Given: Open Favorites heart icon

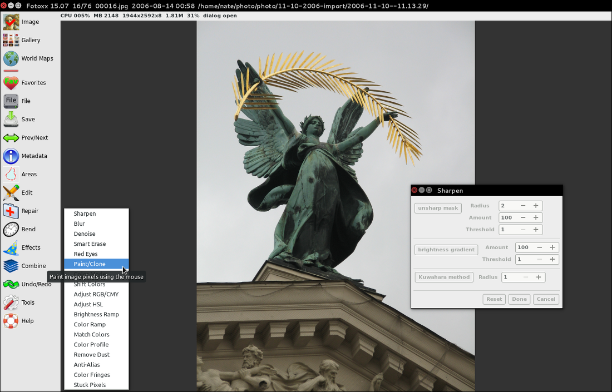Looking at the screenshot, I should tap(11, 82).
